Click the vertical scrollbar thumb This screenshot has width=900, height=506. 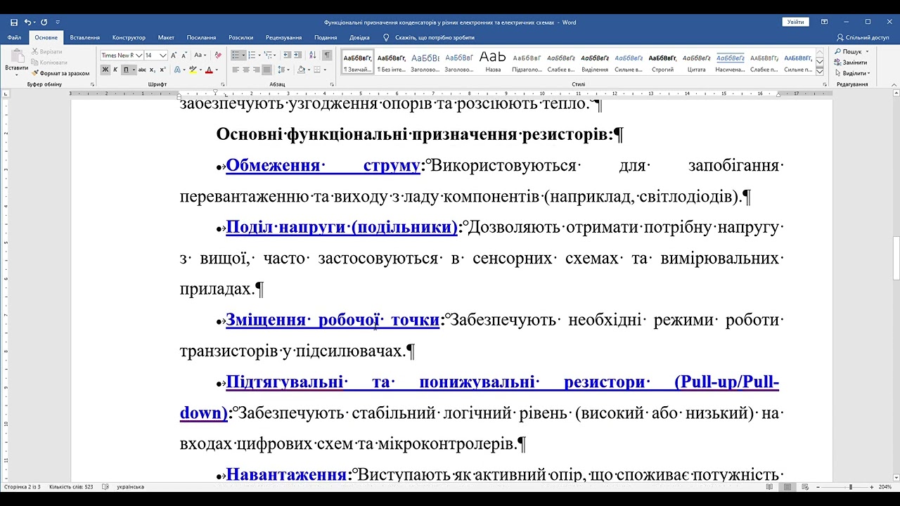tap(896, 259)
